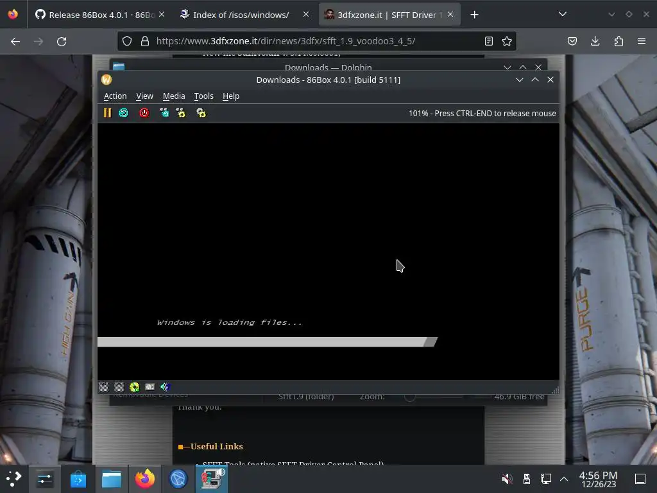Viewport: 657px width, 493px height.
Task: Unmute audio via tray volume icon
Action: 507,479
